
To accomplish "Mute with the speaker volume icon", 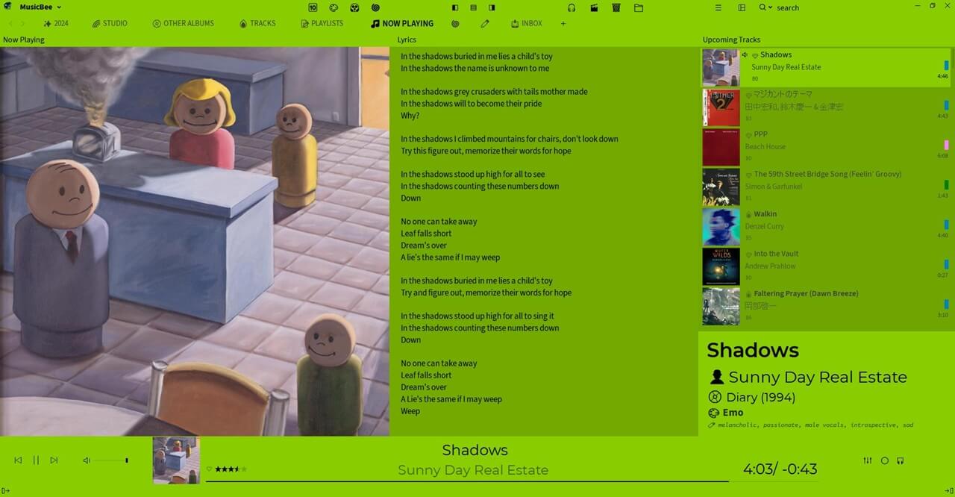I will [x=87, y=460].
